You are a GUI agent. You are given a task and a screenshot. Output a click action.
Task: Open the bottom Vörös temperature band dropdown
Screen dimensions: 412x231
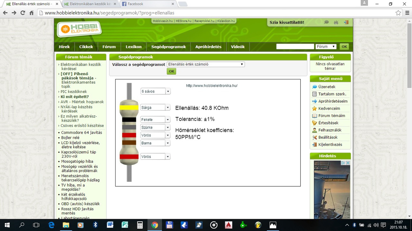(155, 156)
